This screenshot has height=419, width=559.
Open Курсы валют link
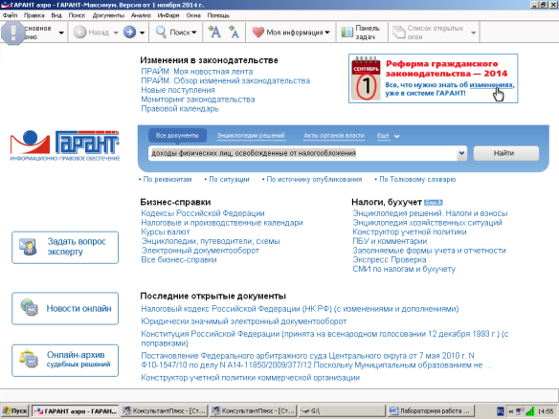166,232
